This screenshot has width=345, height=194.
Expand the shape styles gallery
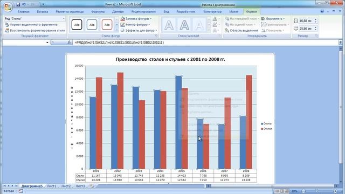[117, 30]
